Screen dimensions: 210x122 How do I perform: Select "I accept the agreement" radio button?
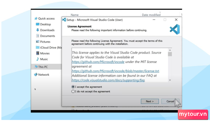click(x=73, y=87)
